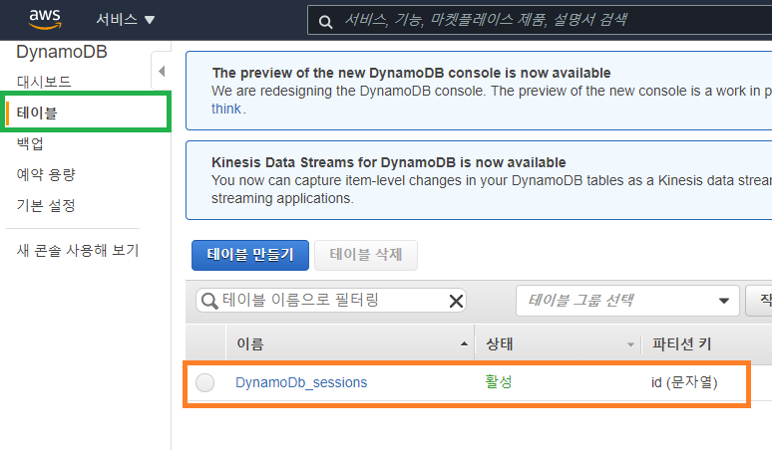The height and width of the screenshot is (450, 772).
Task: Click the 테이블 삭제 button
Action: [x=366, y=255]
